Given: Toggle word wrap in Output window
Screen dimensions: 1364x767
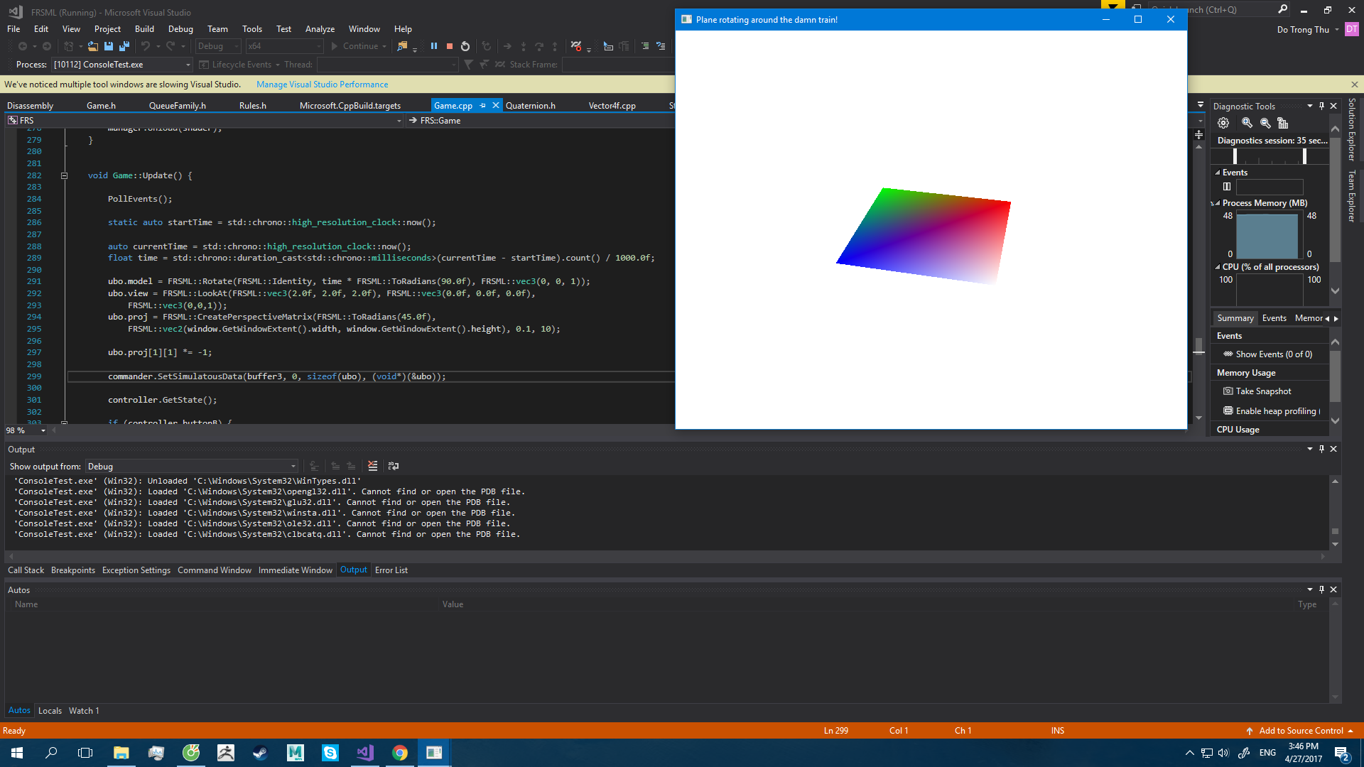Looking at the screenshot, I should point(394,466).
